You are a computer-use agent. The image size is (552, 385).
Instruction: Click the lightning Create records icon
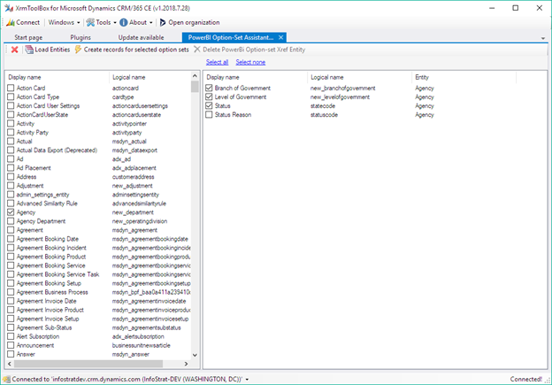tap(78, 50)
